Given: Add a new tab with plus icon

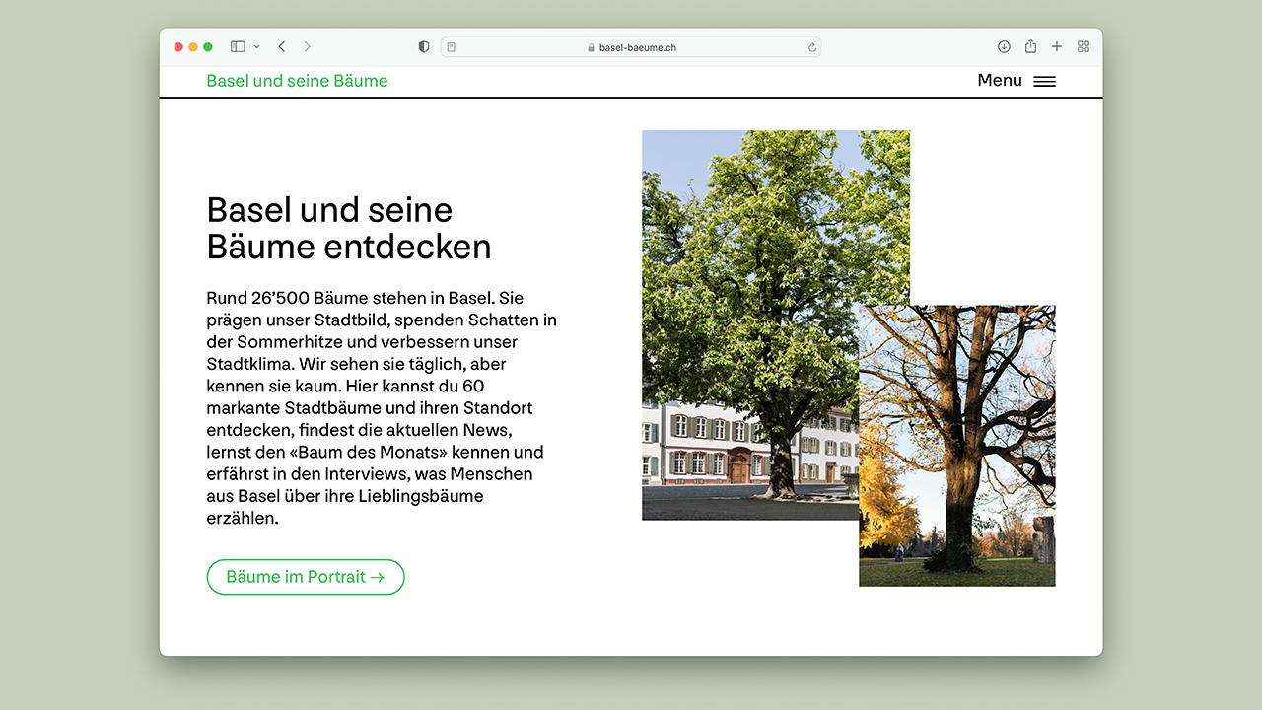Looking at the screenshot, I should (x=1057, y=46).
